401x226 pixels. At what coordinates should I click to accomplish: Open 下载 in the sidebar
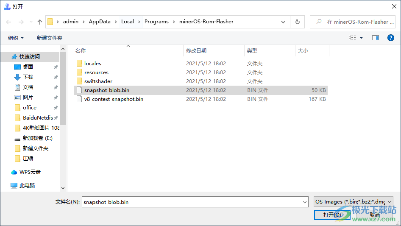28,77
